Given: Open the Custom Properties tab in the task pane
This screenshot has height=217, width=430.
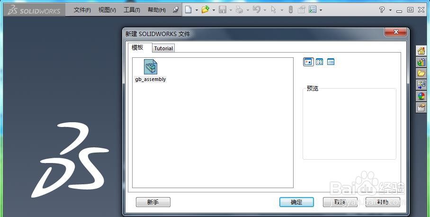Looking at the screenshot, I should (421, 107).
